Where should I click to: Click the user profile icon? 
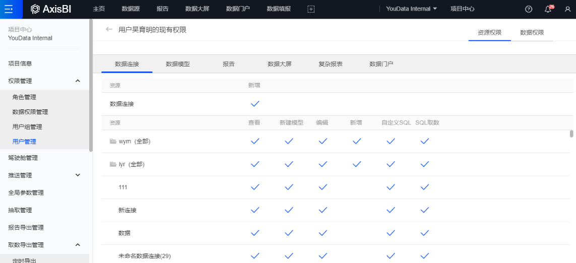(567, 9)
